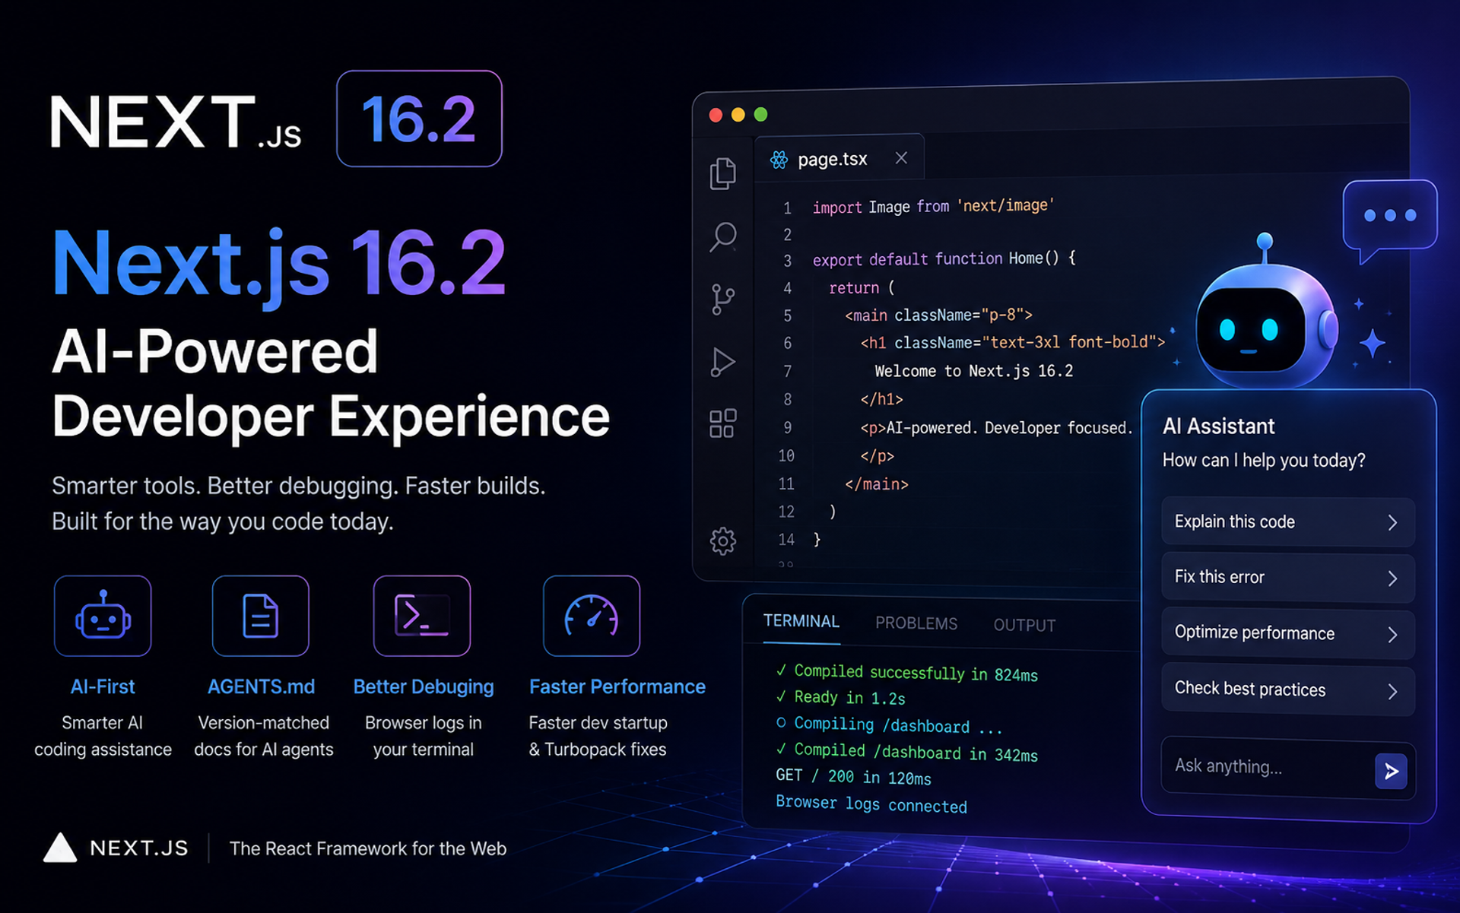Send message with the arrow send button

[1391, 772]
